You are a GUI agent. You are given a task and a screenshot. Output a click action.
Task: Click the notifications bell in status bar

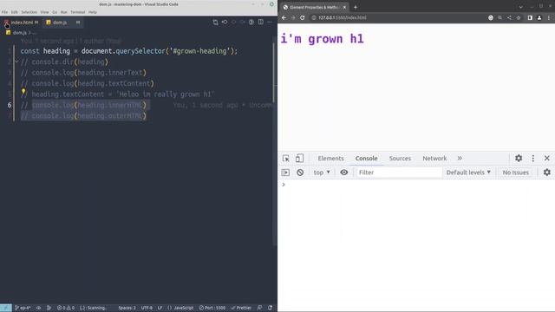[270, 308]
